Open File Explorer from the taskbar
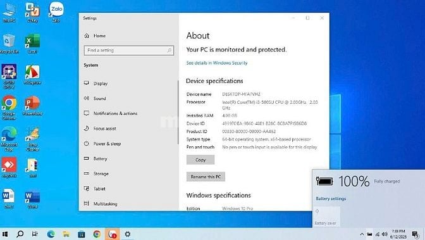 pyautogui.click(x=66, y=234)
